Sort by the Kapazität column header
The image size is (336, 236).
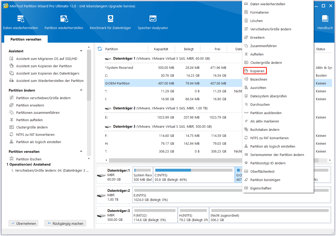[161, 49]
